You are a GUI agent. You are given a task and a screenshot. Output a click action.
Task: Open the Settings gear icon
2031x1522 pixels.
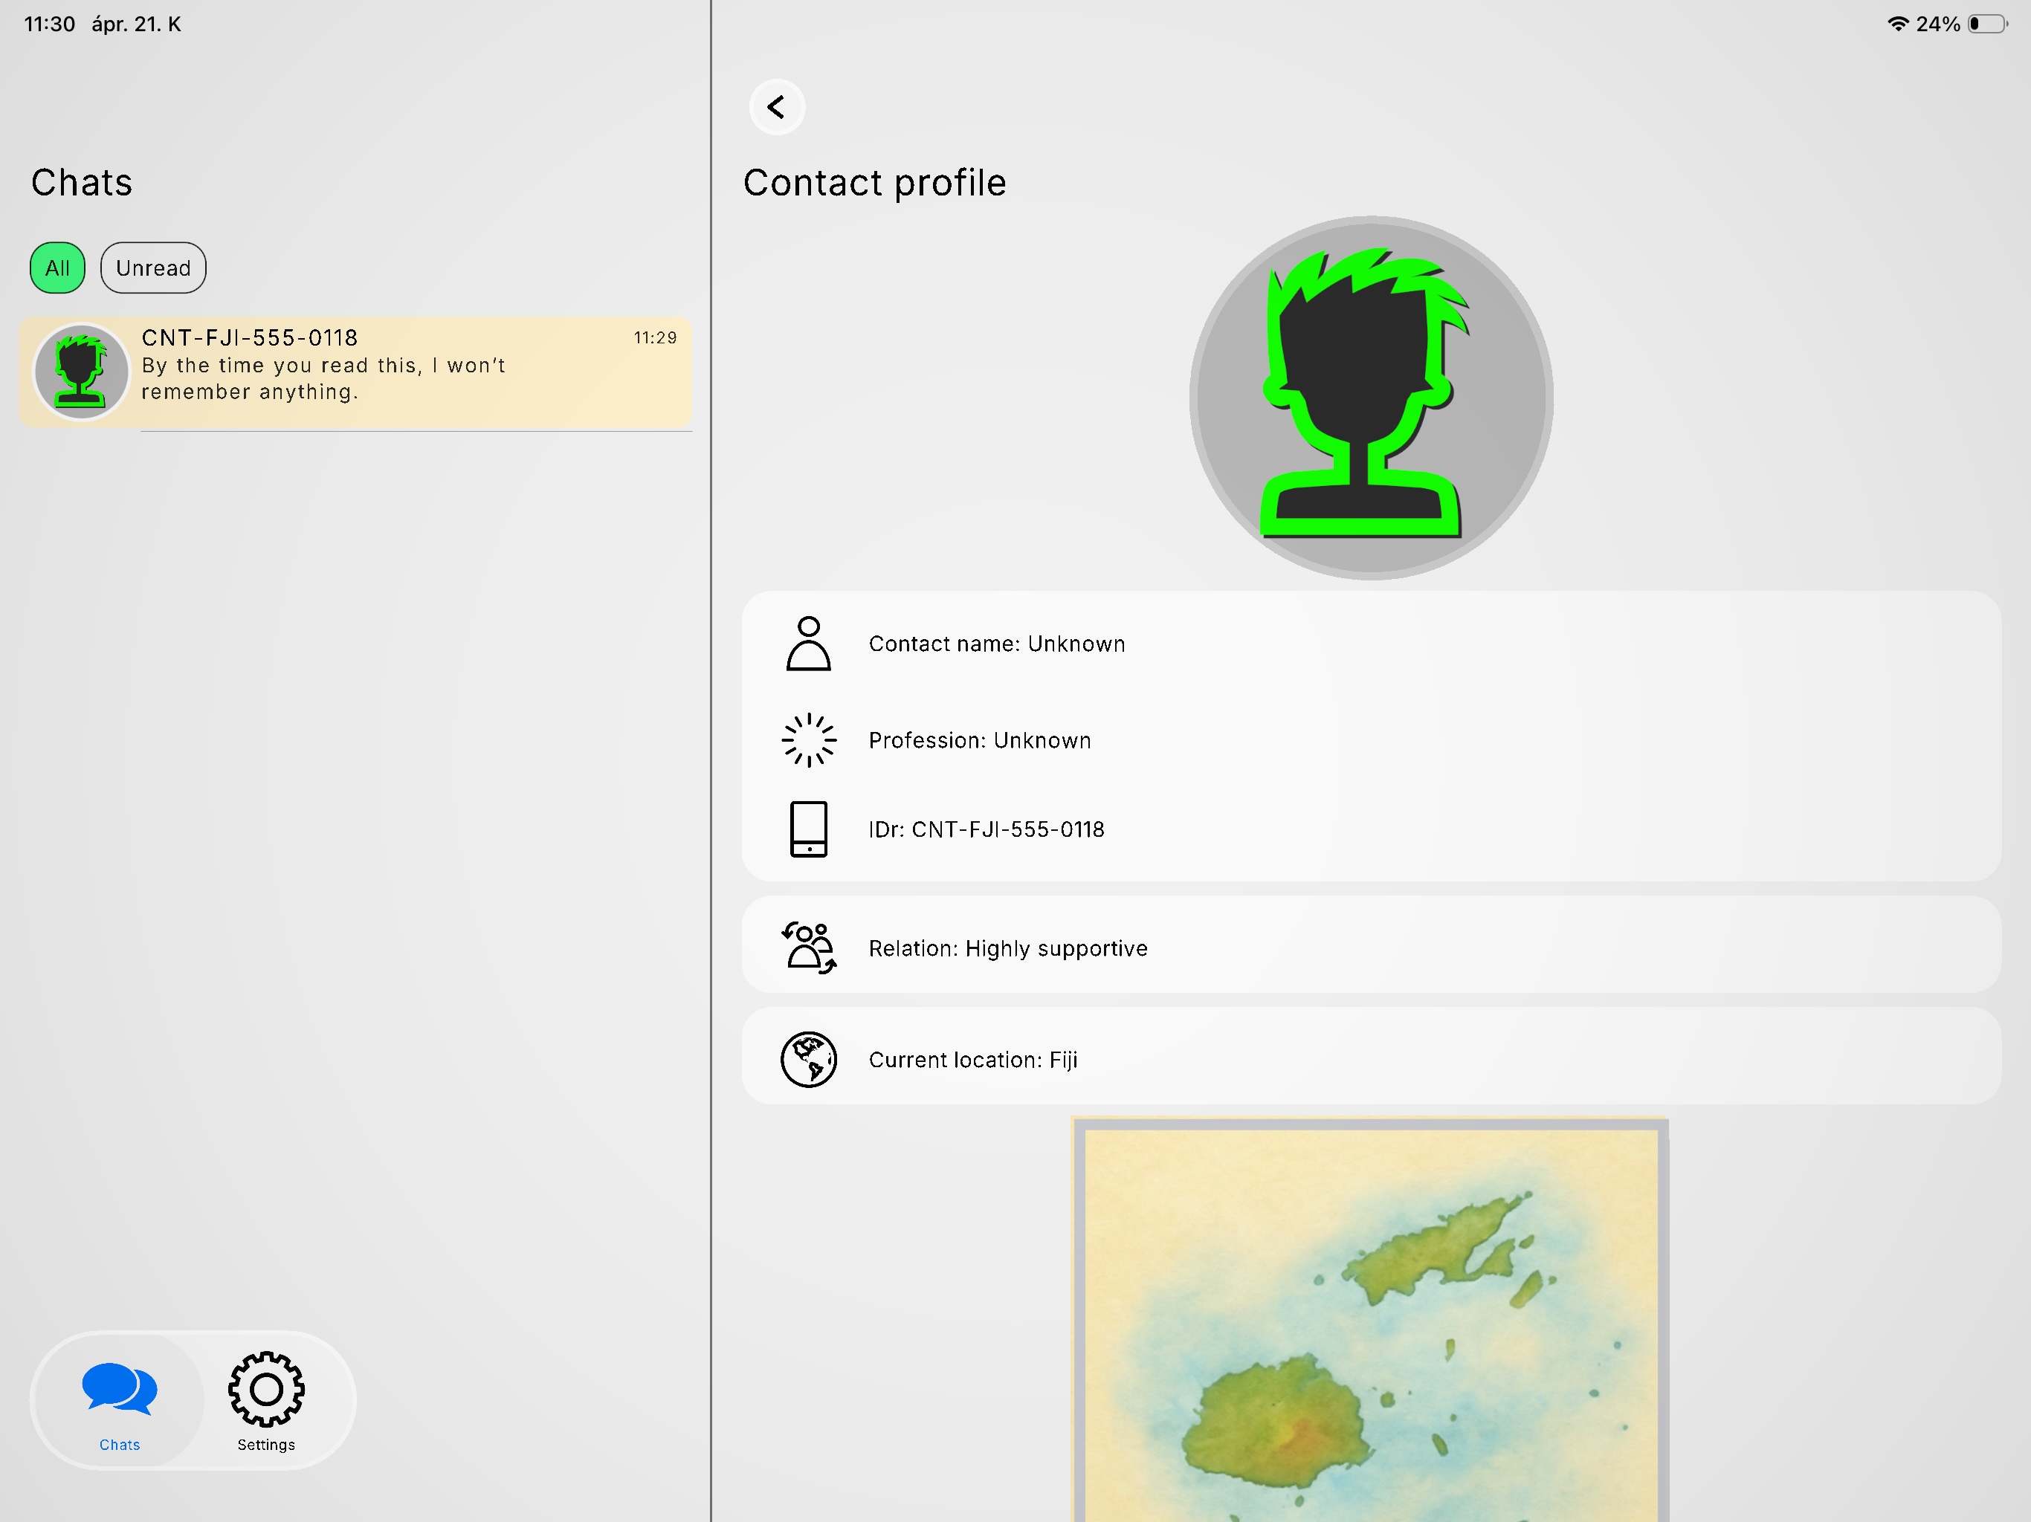[265, 1390]
